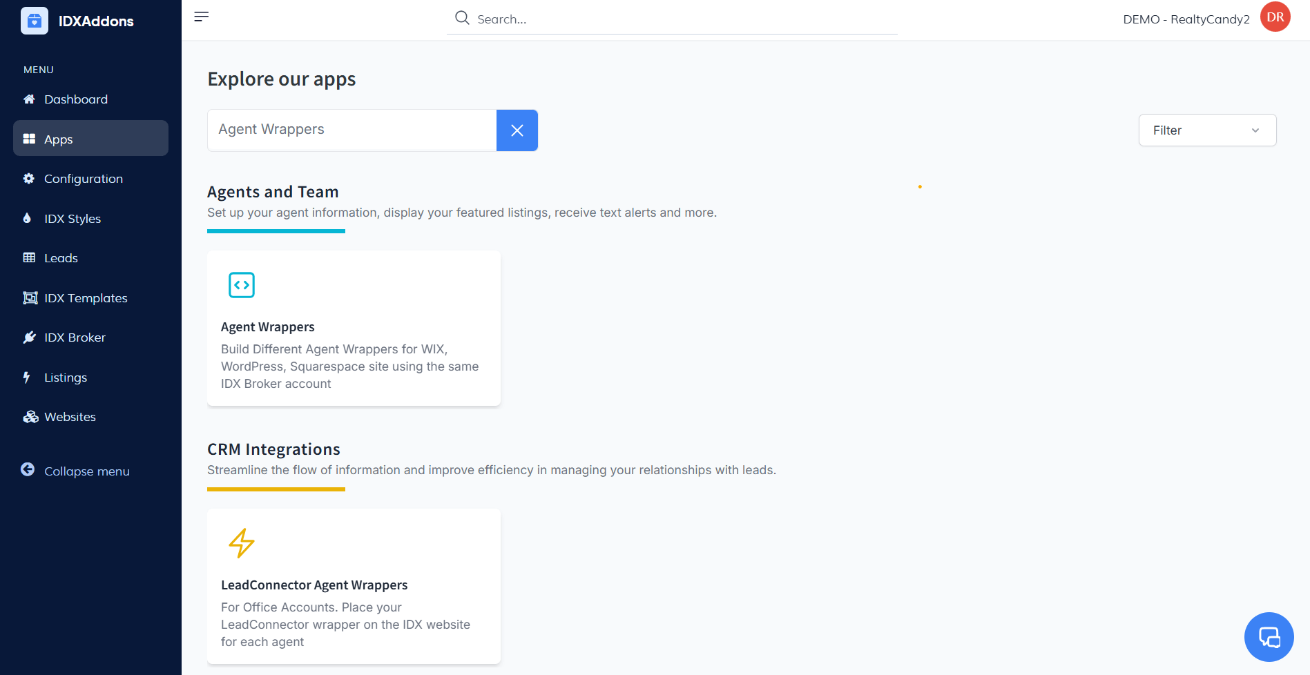Open the Filter dropdown
1310x675 pixels.
pyautogui.click(x=1207, y=130)
